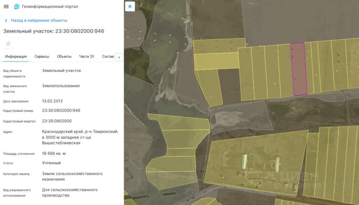Select cadastral quarter value 23:30:0802000
The width and height of the screenshot is (359, 205).
(57, 121)
